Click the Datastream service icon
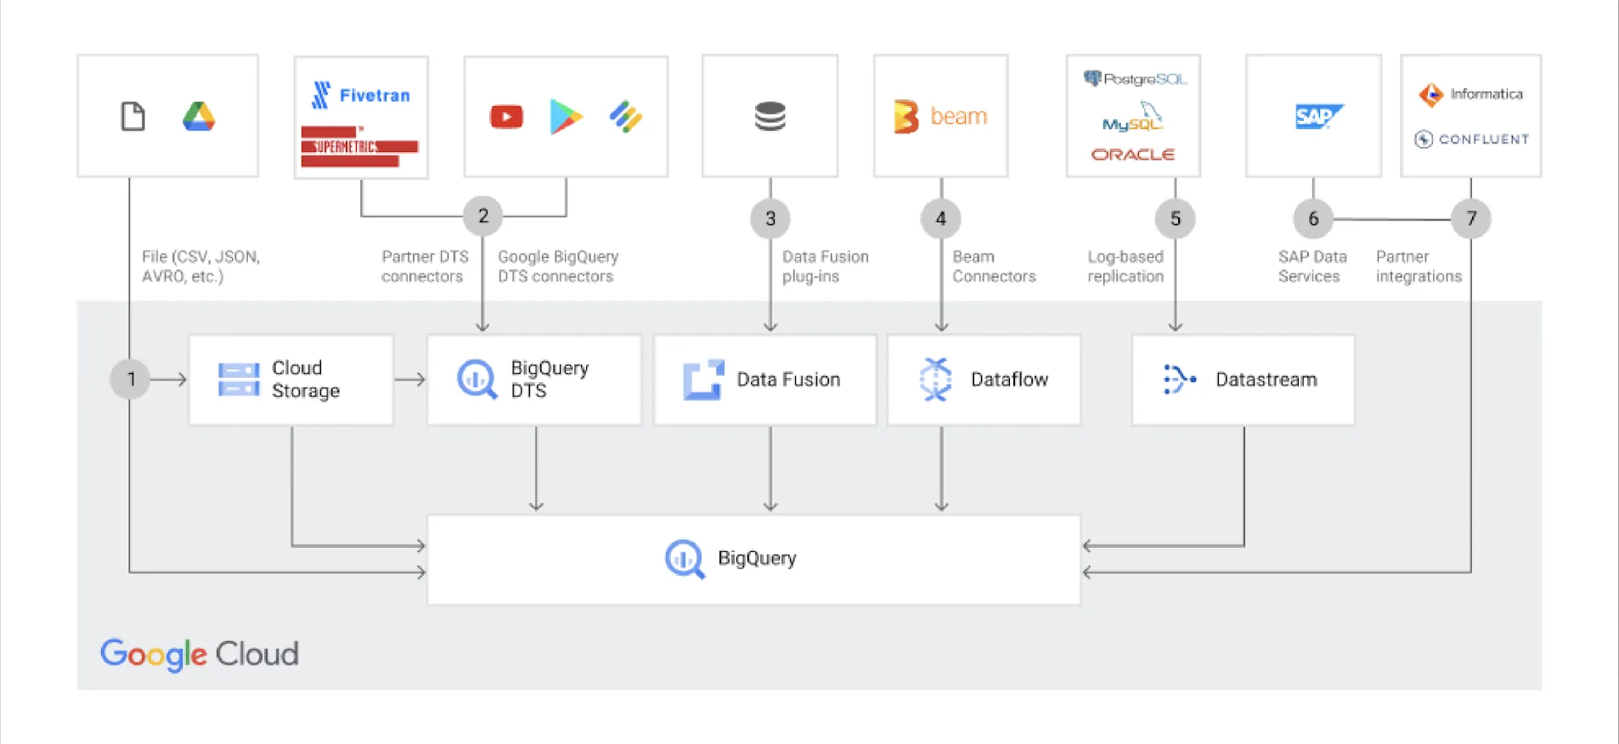The image size is (1619, 744). click(x=1180, y=380)
